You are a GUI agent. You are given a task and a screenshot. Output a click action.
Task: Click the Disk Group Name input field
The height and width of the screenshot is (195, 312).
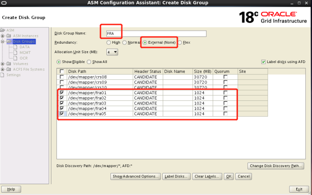[156, 34]
